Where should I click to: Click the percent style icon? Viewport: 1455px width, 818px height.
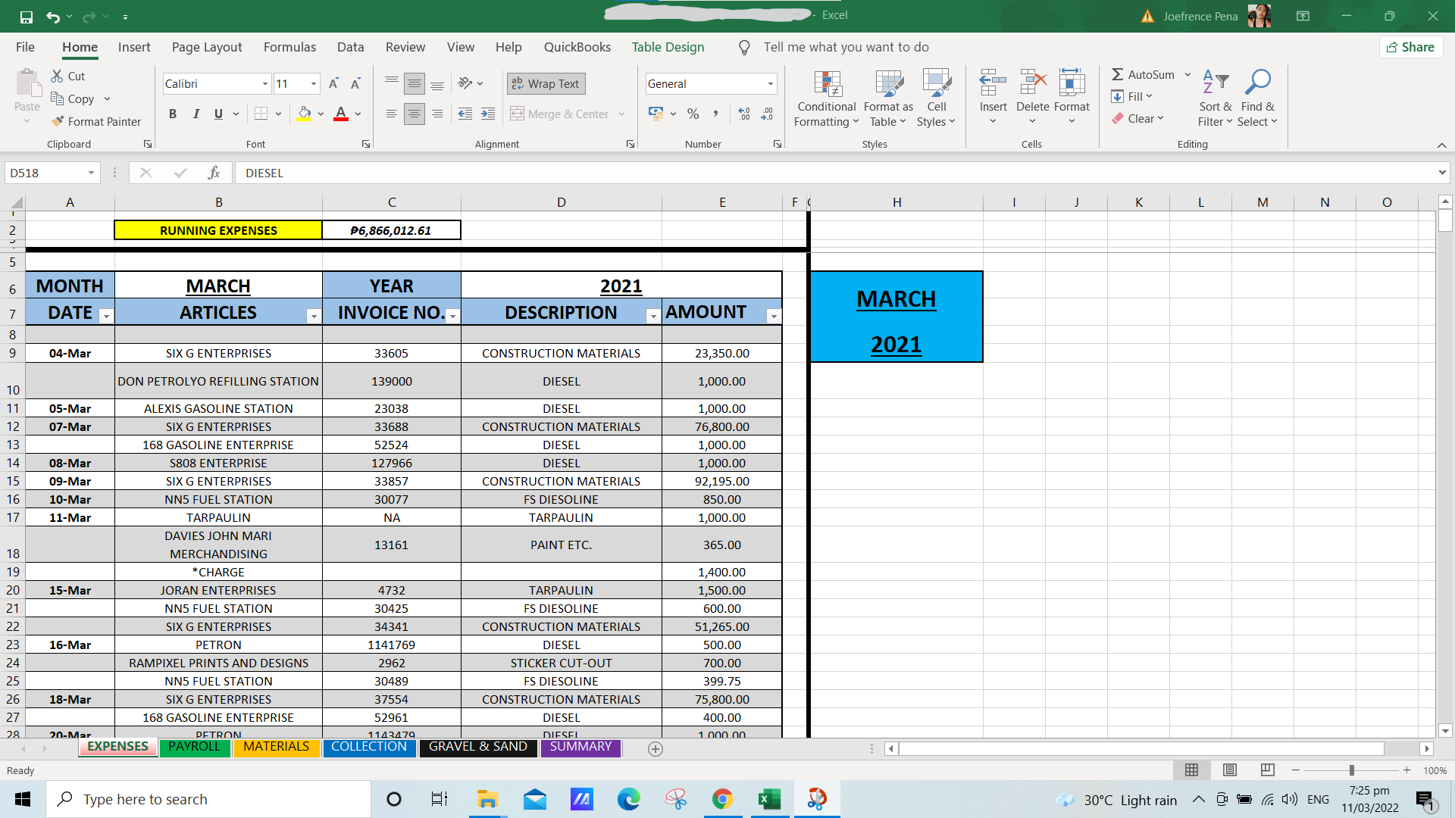[x=693, y=114]
